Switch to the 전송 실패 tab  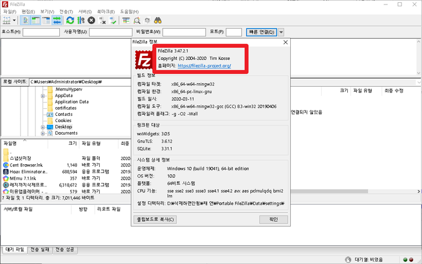coord(40,250)
